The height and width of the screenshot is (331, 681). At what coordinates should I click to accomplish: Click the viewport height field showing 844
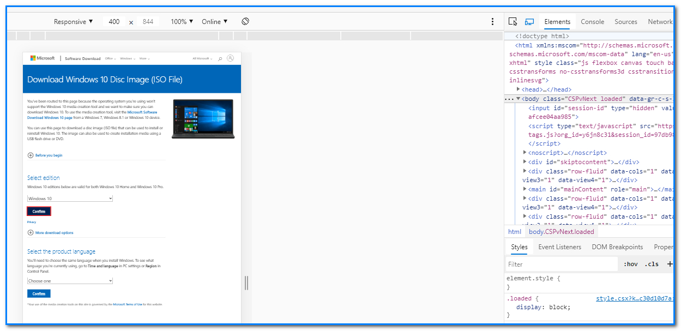[x=148, y=22]
